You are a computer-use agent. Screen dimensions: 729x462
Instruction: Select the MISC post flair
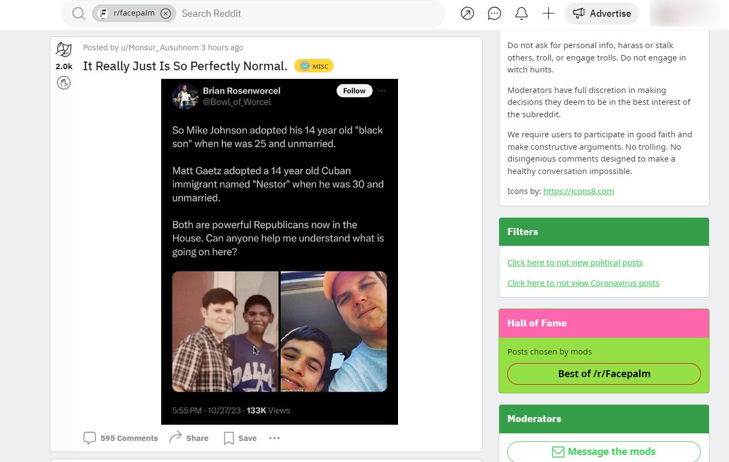coord(314,66)
